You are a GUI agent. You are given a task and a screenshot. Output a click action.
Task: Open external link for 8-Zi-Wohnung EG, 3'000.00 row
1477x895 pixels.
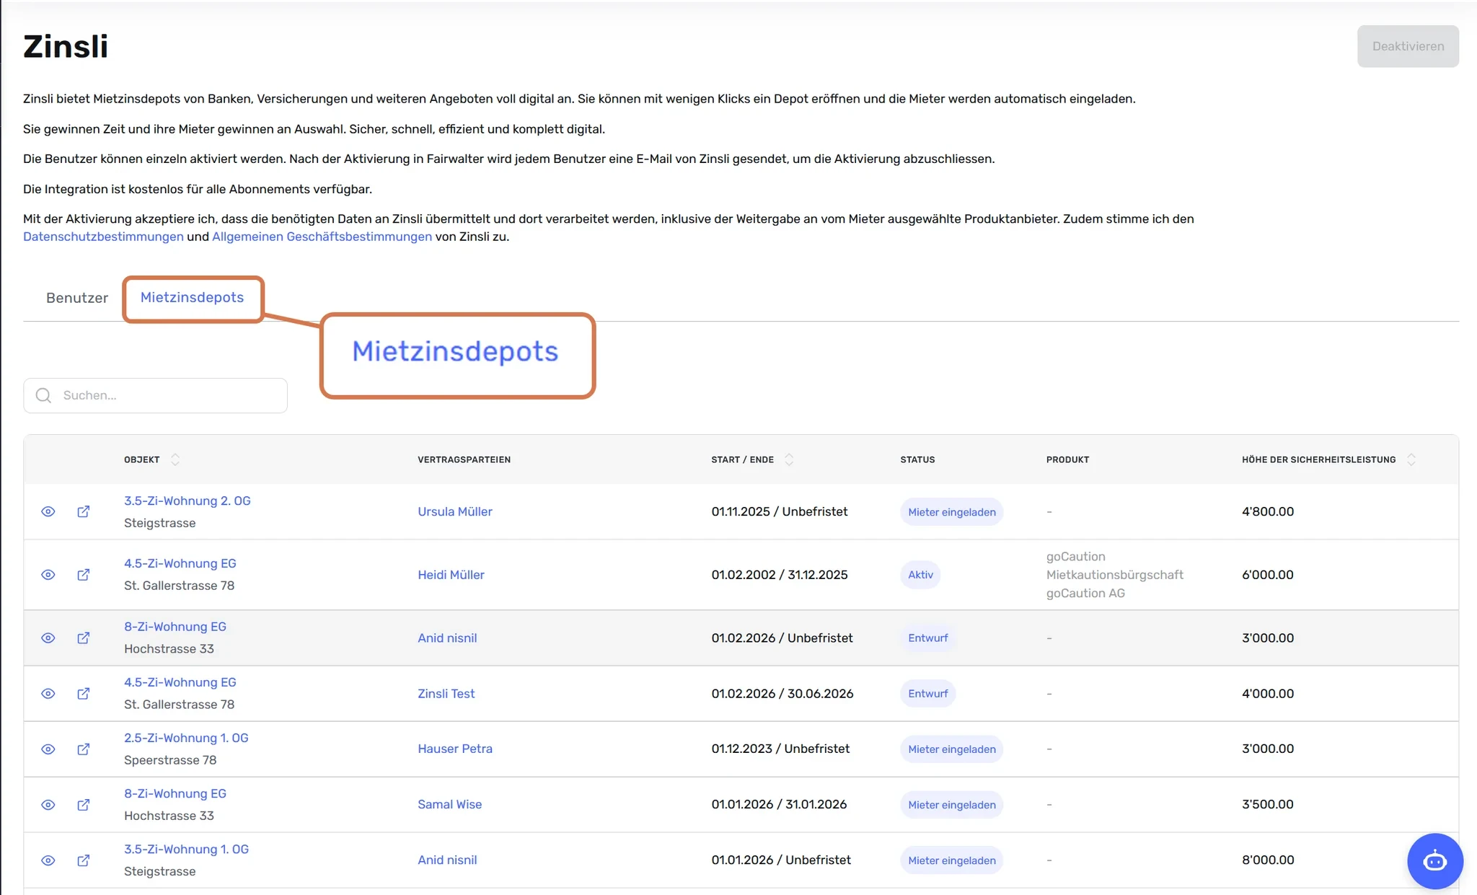click(84, 638)
